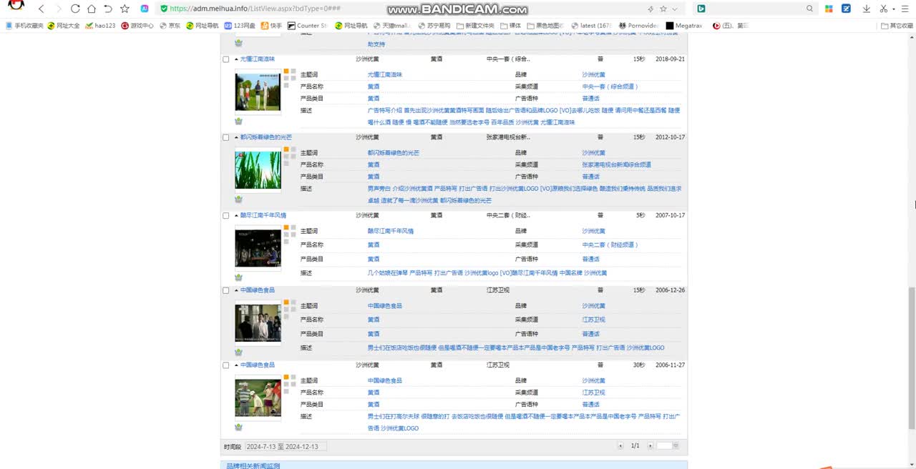Image resolution: width=916 pixels, height=469 pixels.
Task: Open the 2007-10-17 ad video thumbnail
Action: coord(258,247)
